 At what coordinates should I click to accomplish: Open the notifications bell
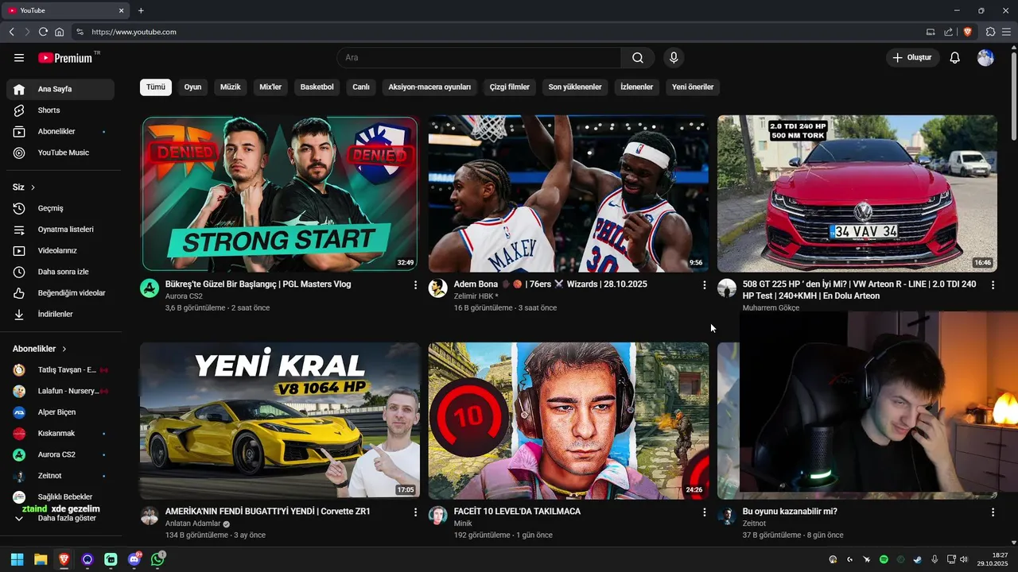click(955, 57)
